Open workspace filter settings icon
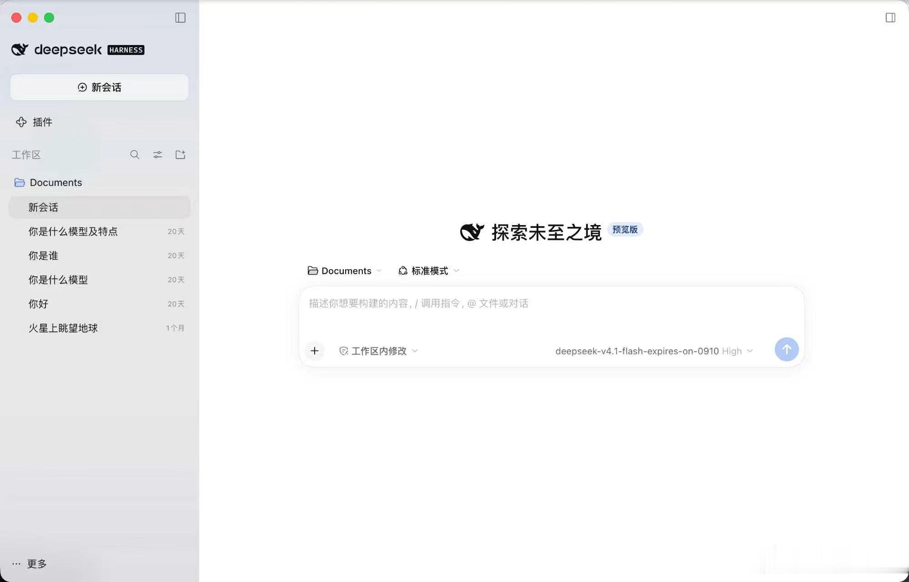Screen dimensions: 909x582 [x=157, y=155]
